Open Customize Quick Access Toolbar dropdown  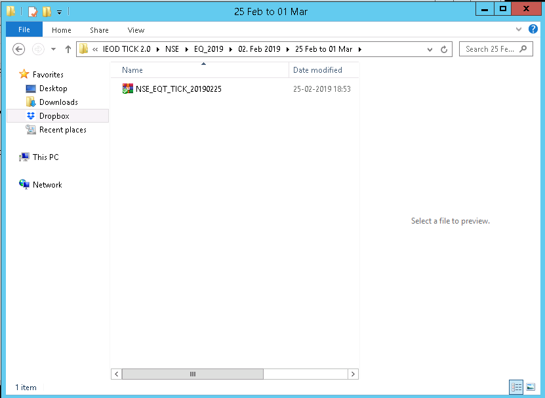(60, 12)
